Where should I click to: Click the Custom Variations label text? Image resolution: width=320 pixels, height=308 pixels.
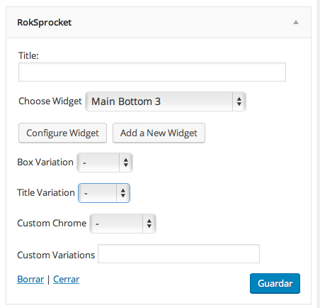(x=56, y=255)
